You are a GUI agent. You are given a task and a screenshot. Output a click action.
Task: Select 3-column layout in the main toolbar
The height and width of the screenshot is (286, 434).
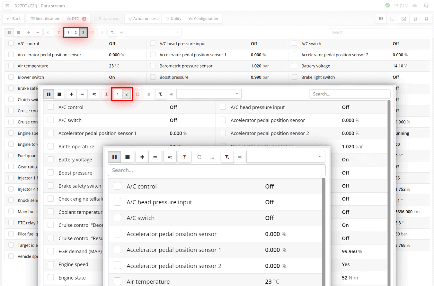83,32
